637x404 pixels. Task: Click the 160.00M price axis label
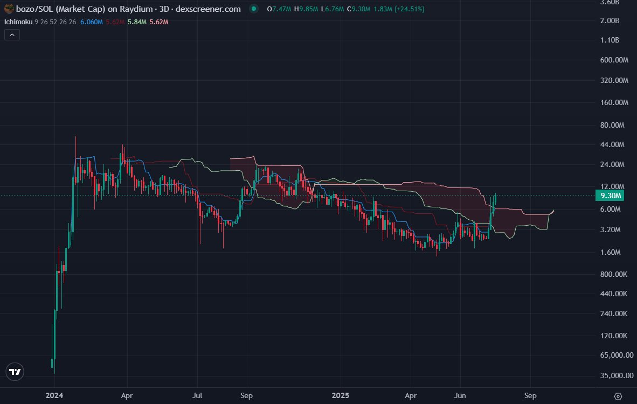tap(614, 102)
